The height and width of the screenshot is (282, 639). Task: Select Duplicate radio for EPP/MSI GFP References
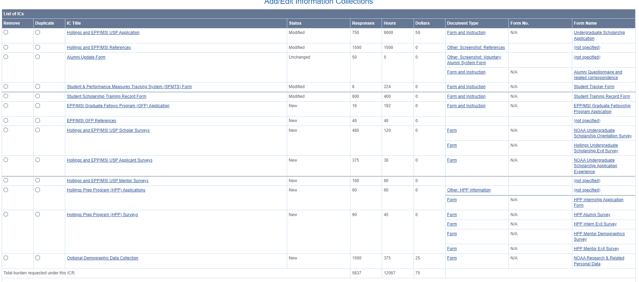(x=38, y=120)
